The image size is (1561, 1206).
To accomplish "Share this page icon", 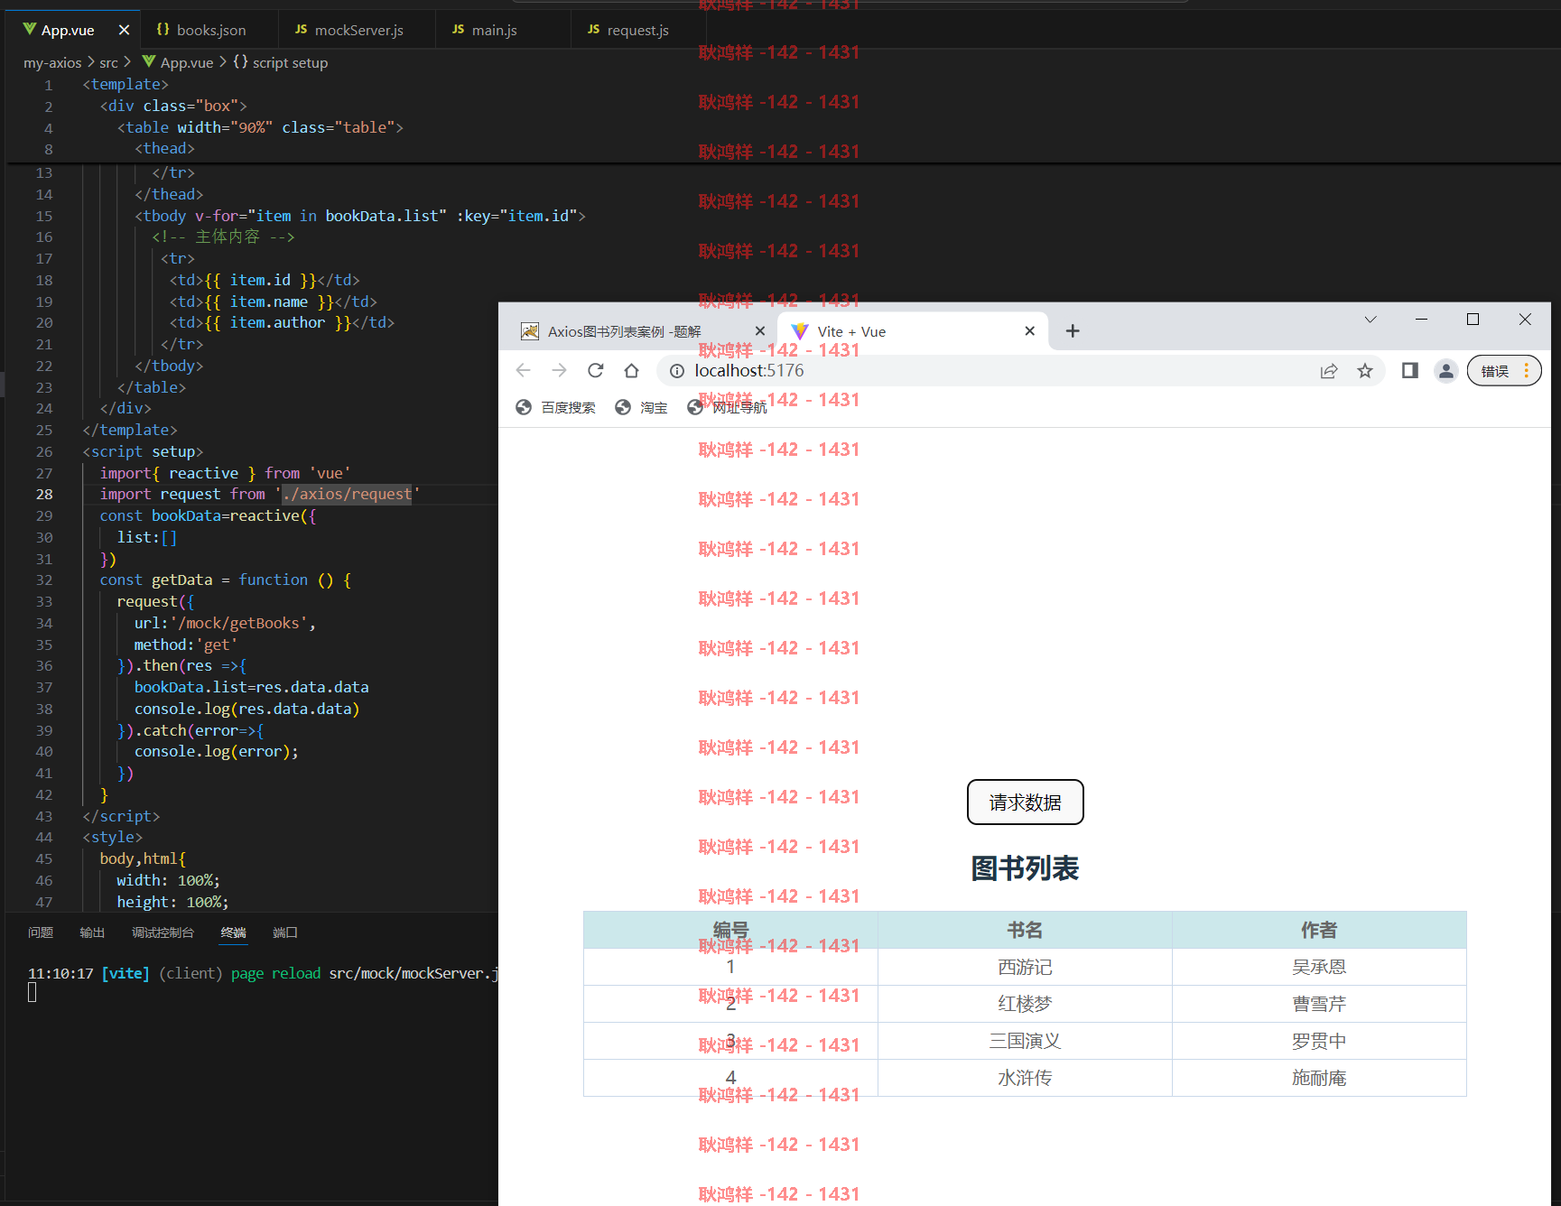I will tap(1329, 371).
